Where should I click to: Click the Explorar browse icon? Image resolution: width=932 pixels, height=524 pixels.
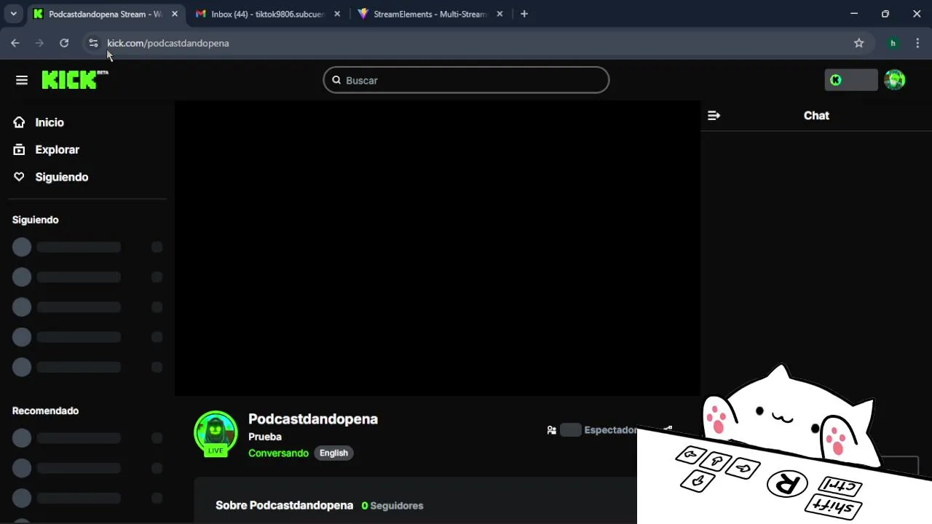(19, 149)
